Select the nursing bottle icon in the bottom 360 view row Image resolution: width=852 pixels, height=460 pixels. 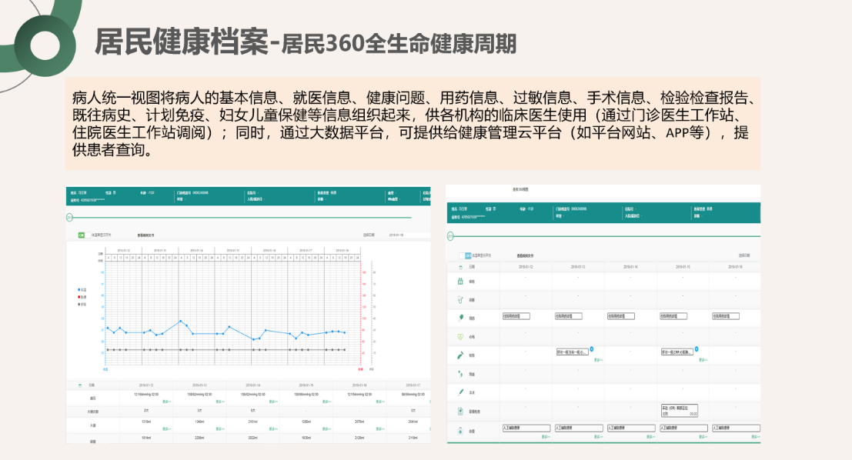(460, 431)
